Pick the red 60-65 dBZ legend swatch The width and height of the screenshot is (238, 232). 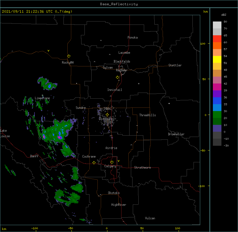coord(217,39)
